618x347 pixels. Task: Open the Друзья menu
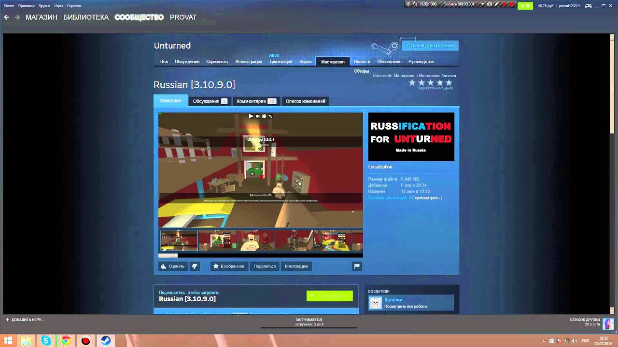pyautogui.click(x=44, y=6)
